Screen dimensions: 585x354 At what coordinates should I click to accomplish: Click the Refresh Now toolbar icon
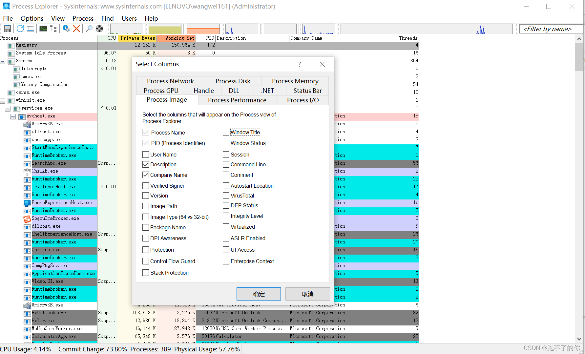(x=20, y=29)
